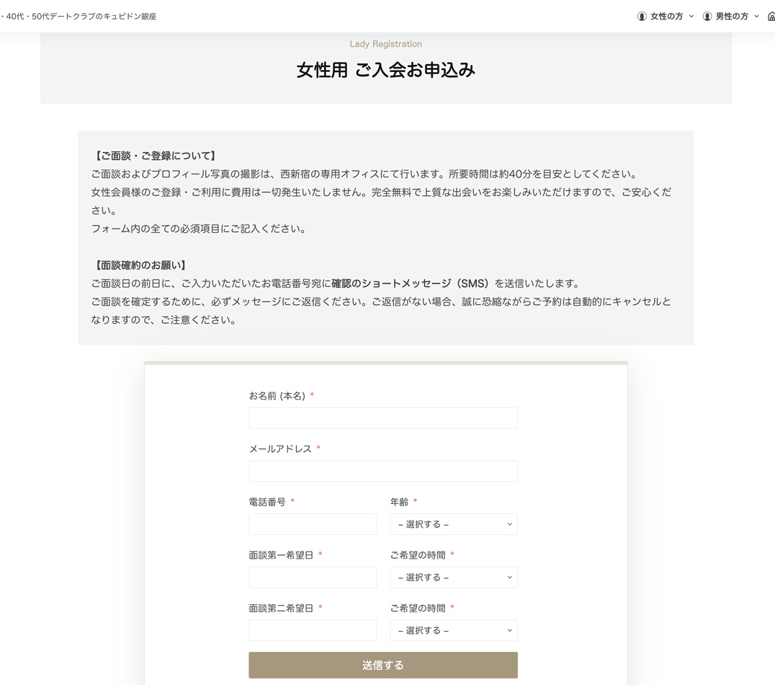Expand the 女性の方 navigation menu

pos(666,15)
